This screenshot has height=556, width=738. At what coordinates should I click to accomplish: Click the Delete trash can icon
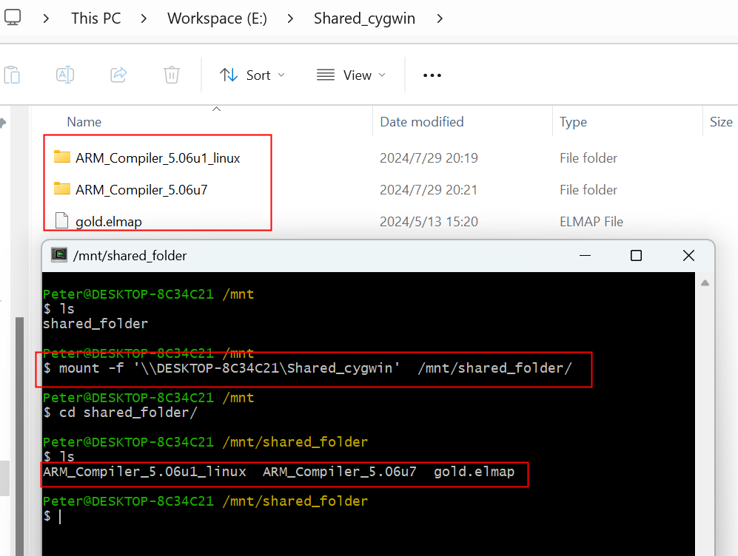171,75
